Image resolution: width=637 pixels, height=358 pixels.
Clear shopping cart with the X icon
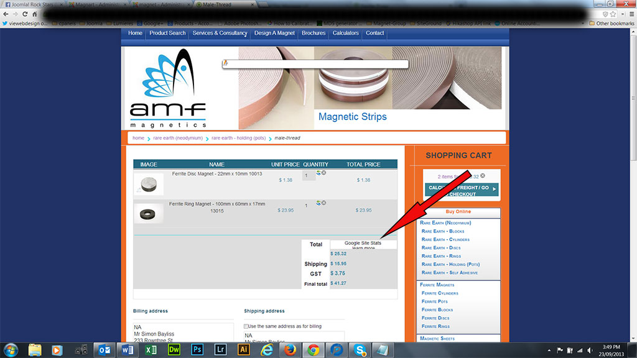(x=483, y=176)
